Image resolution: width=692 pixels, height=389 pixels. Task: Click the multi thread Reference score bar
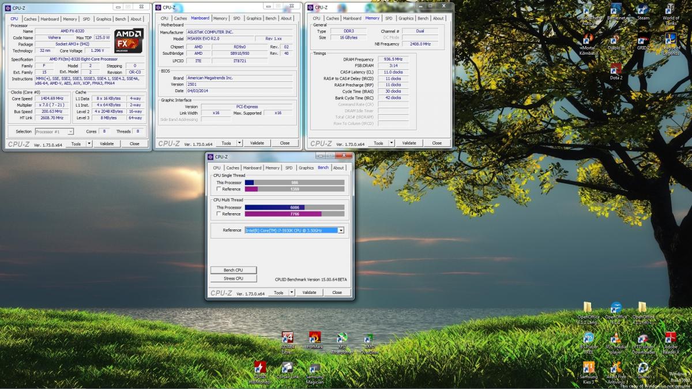(295, 214)
